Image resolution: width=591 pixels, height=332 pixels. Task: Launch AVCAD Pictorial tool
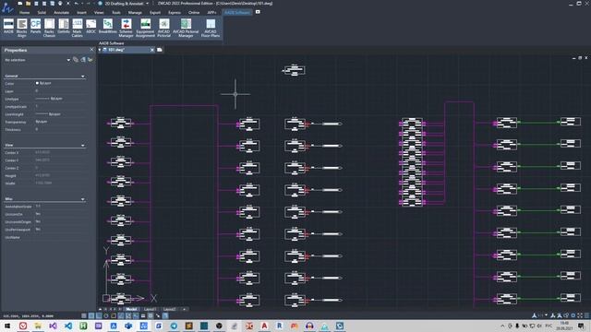[x=164, y=28]
